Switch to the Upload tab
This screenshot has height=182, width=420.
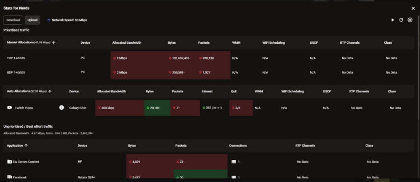[x=32, y=20]
